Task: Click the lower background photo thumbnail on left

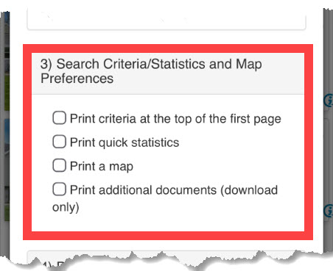Action: coord(6,169)
